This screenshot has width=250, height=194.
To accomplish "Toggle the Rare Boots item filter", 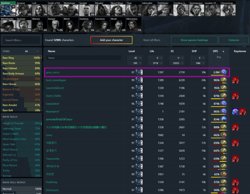I will click(21, 63).
